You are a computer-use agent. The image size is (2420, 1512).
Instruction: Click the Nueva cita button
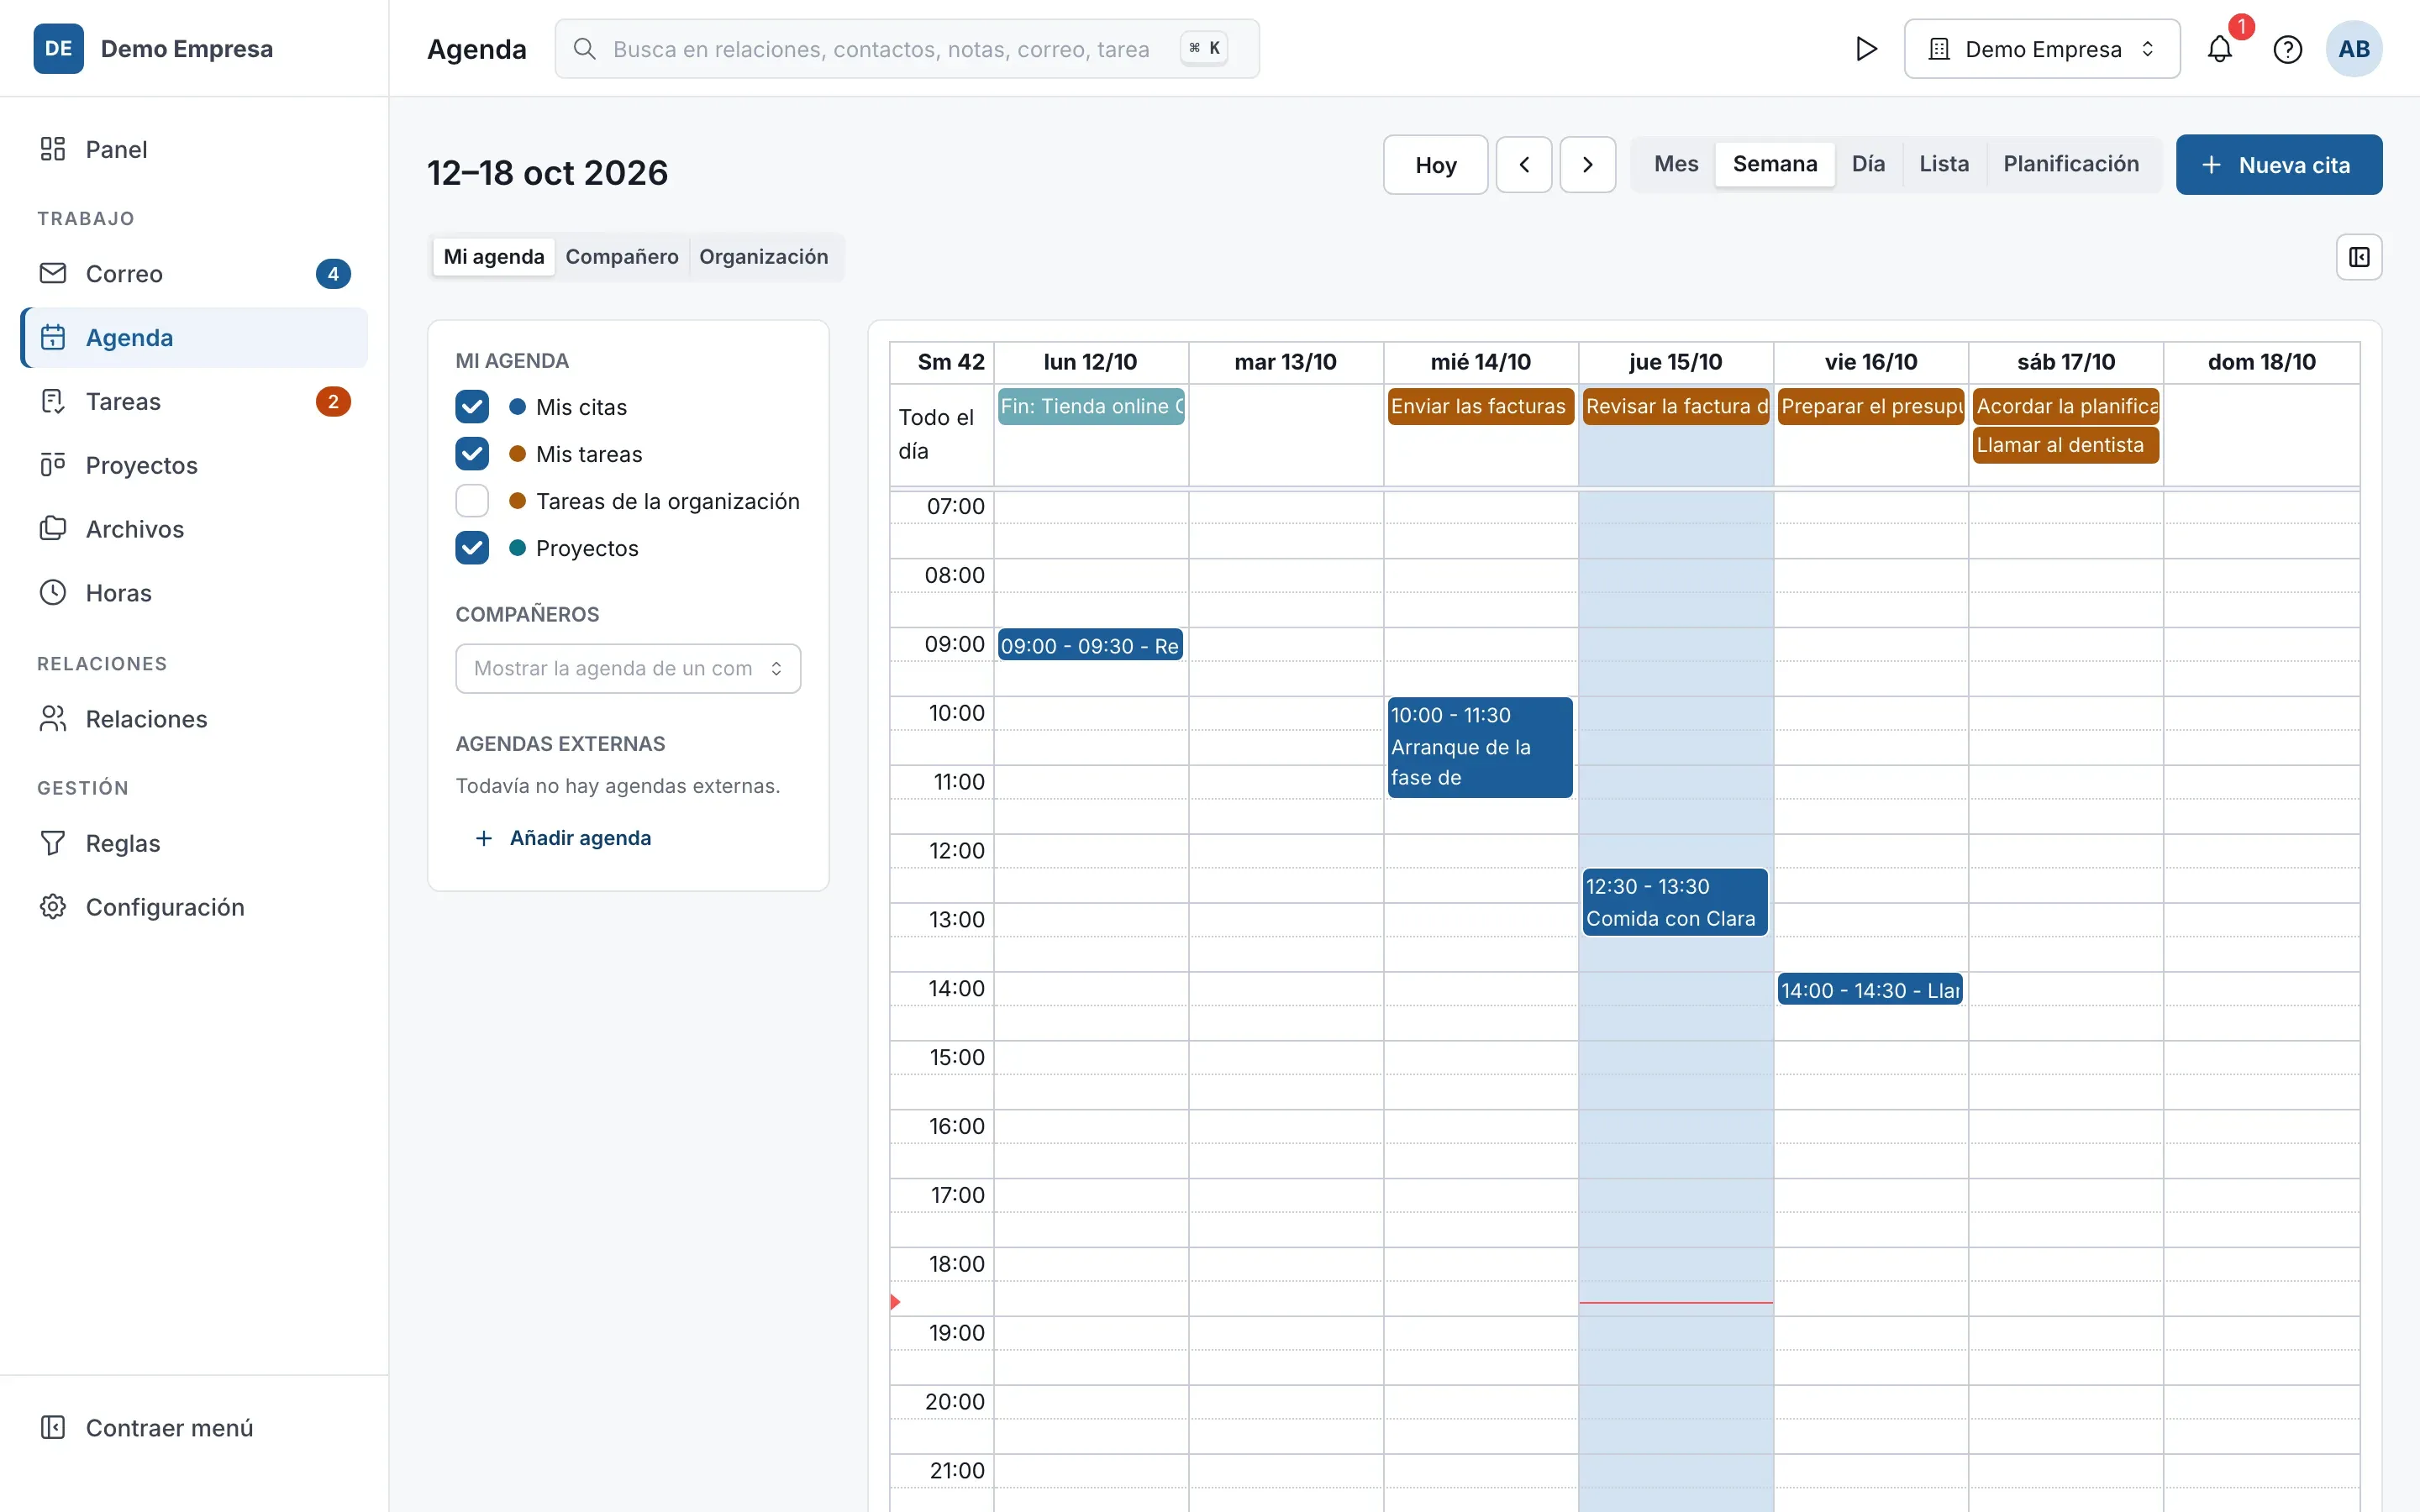(2279, 165)
